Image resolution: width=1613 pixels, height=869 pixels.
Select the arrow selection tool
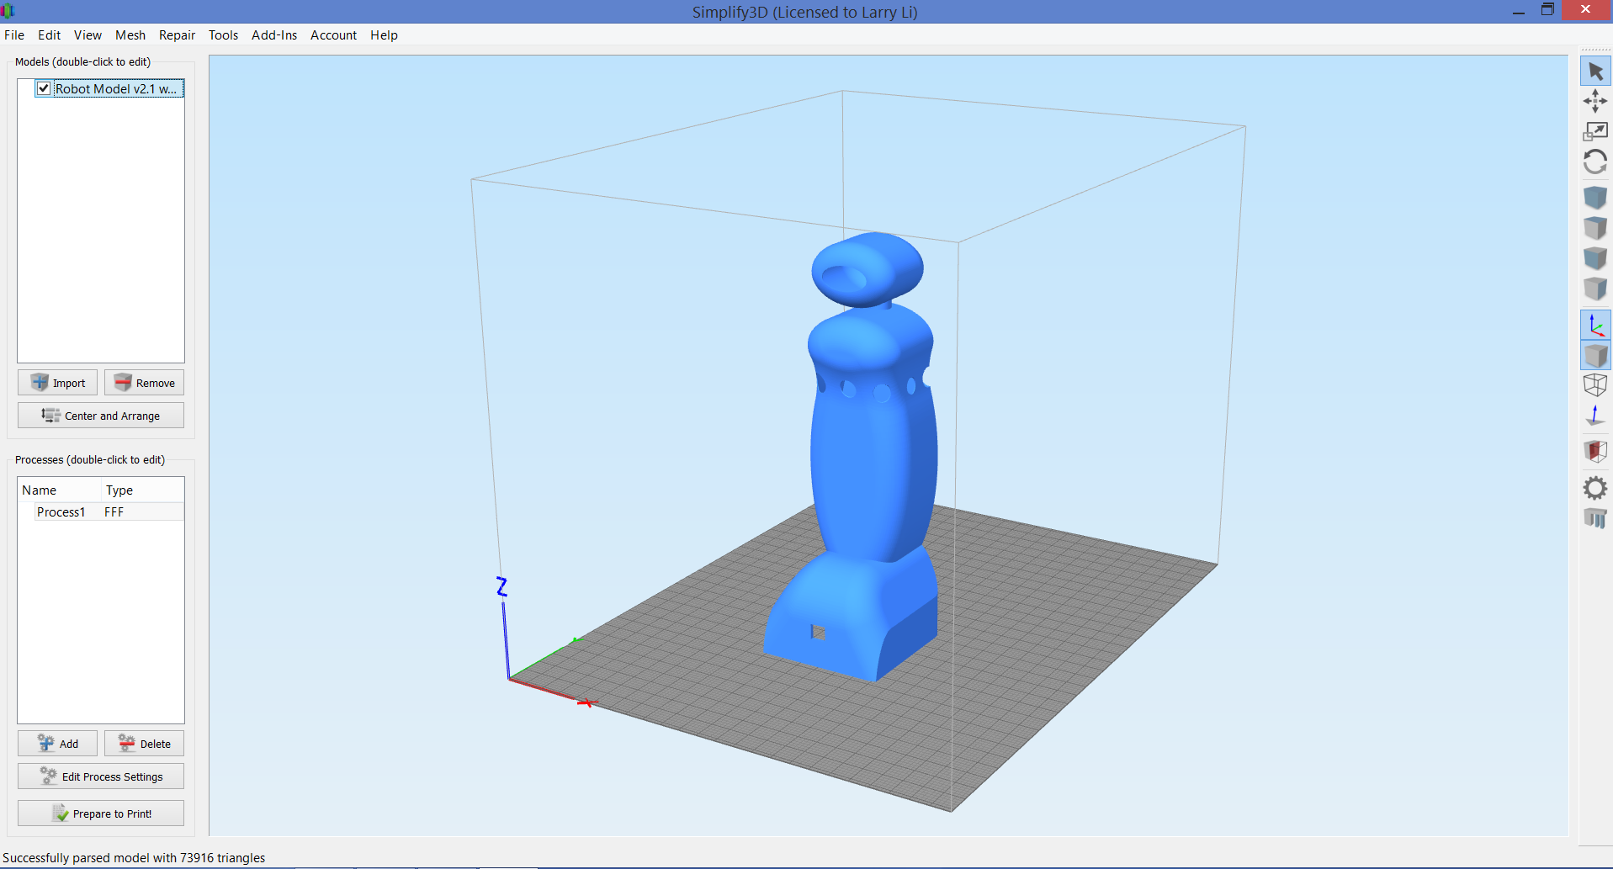tap(1594, 72)
